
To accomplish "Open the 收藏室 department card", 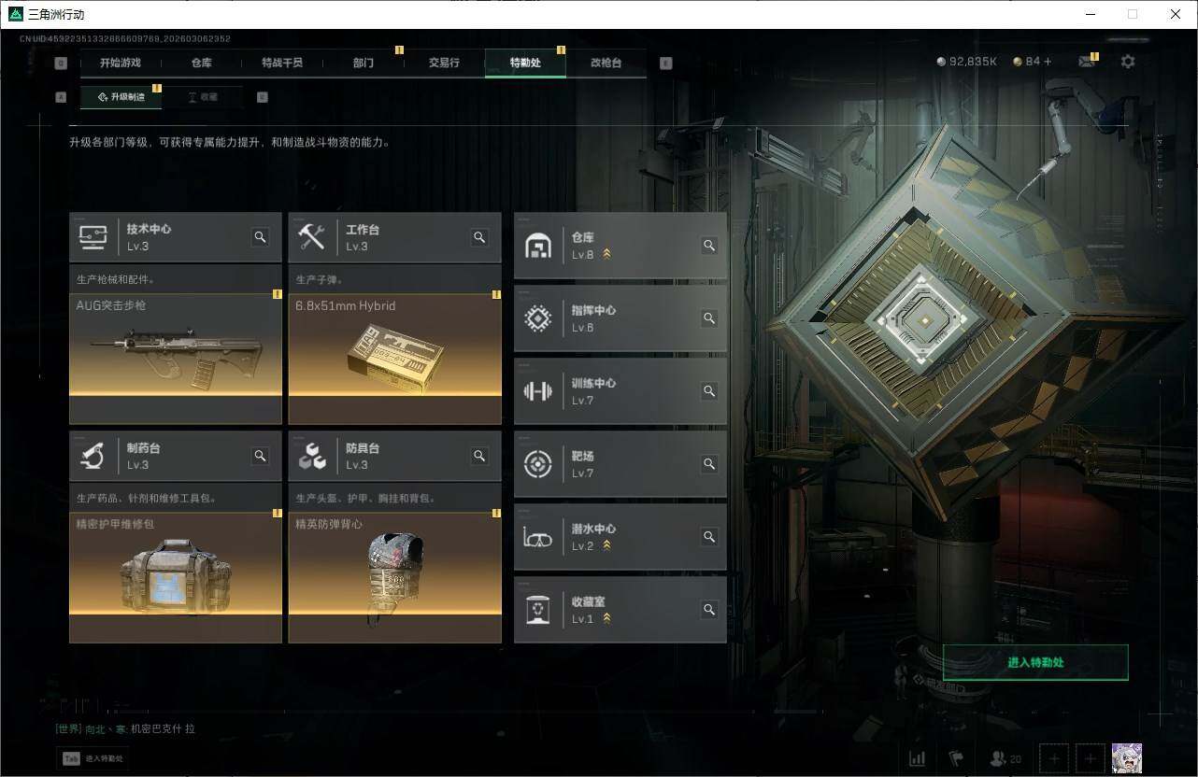I will coord(620,610).
